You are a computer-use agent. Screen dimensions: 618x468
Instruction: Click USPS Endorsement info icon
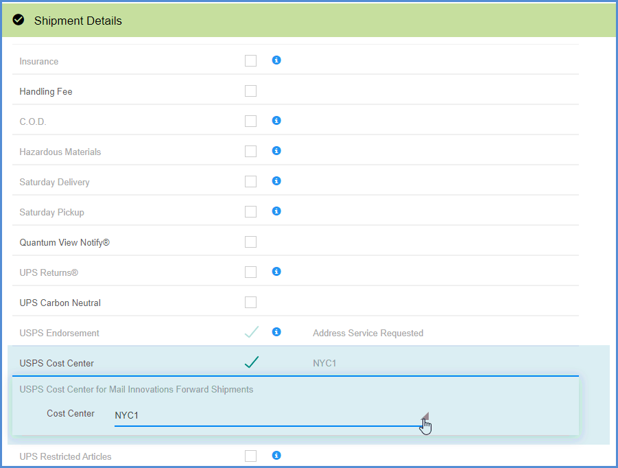coord(276,332)
